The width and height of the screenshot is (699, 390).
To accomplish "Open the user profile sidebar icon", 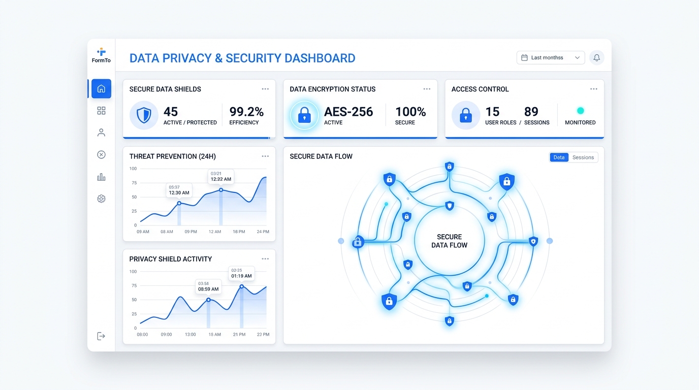I will [101, 132].
